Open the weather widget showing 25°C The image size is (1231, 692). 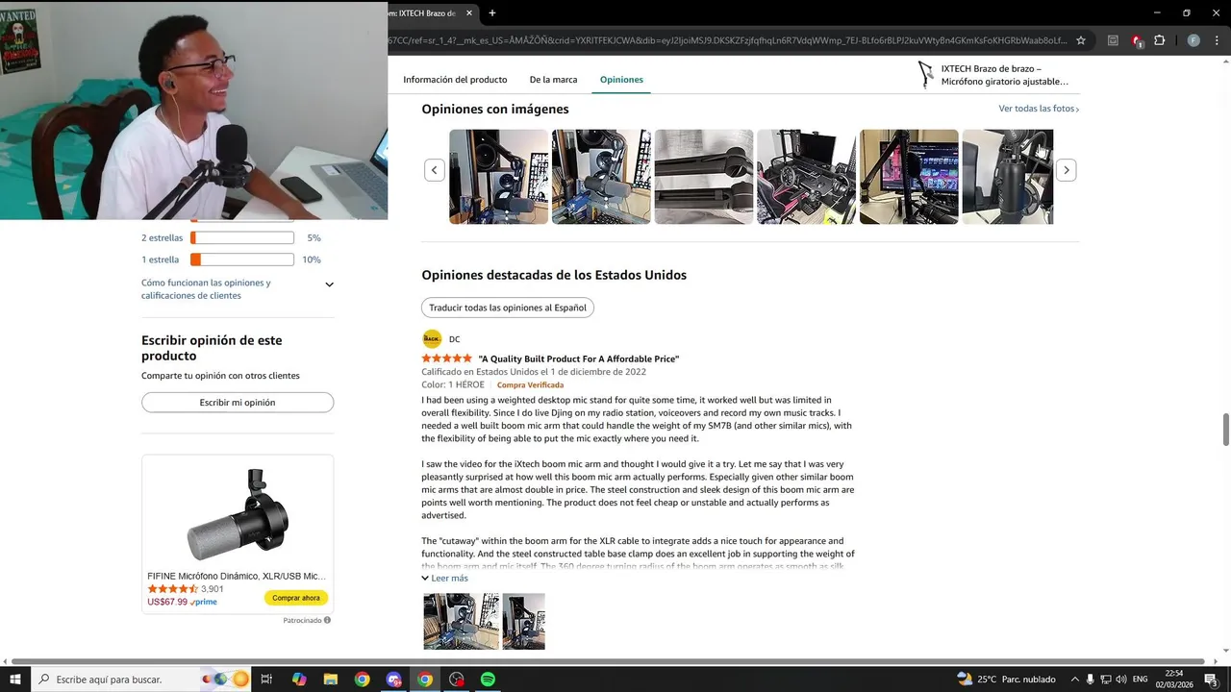1006,680
